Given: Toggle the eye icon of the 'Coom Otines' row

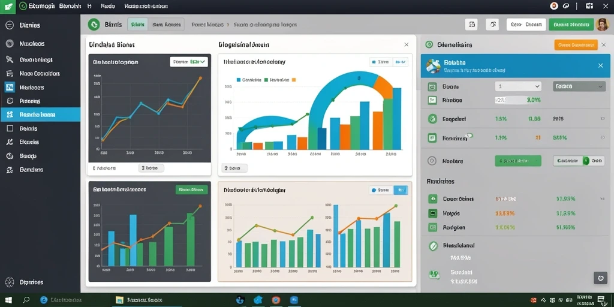Looking at the screenshot, I should pos(433,199).
